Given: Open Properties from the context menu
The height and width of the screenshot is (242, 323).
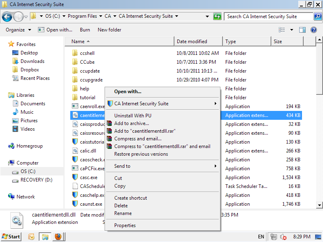Looking at the screenshot, I should coord(125,225).
